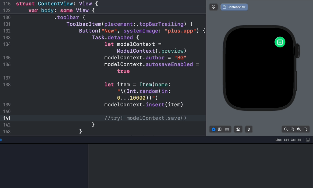Click '.topBarTrailing' placement value
The height and width of the screenshot is (188, 313).
[160, 24]
